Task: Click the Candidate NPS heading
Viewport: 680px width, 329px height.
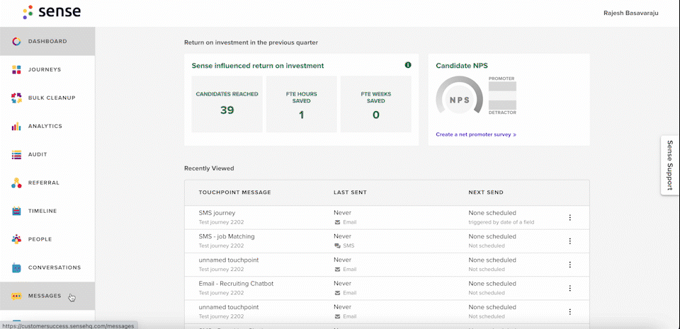Action: (x=461, y=66)
